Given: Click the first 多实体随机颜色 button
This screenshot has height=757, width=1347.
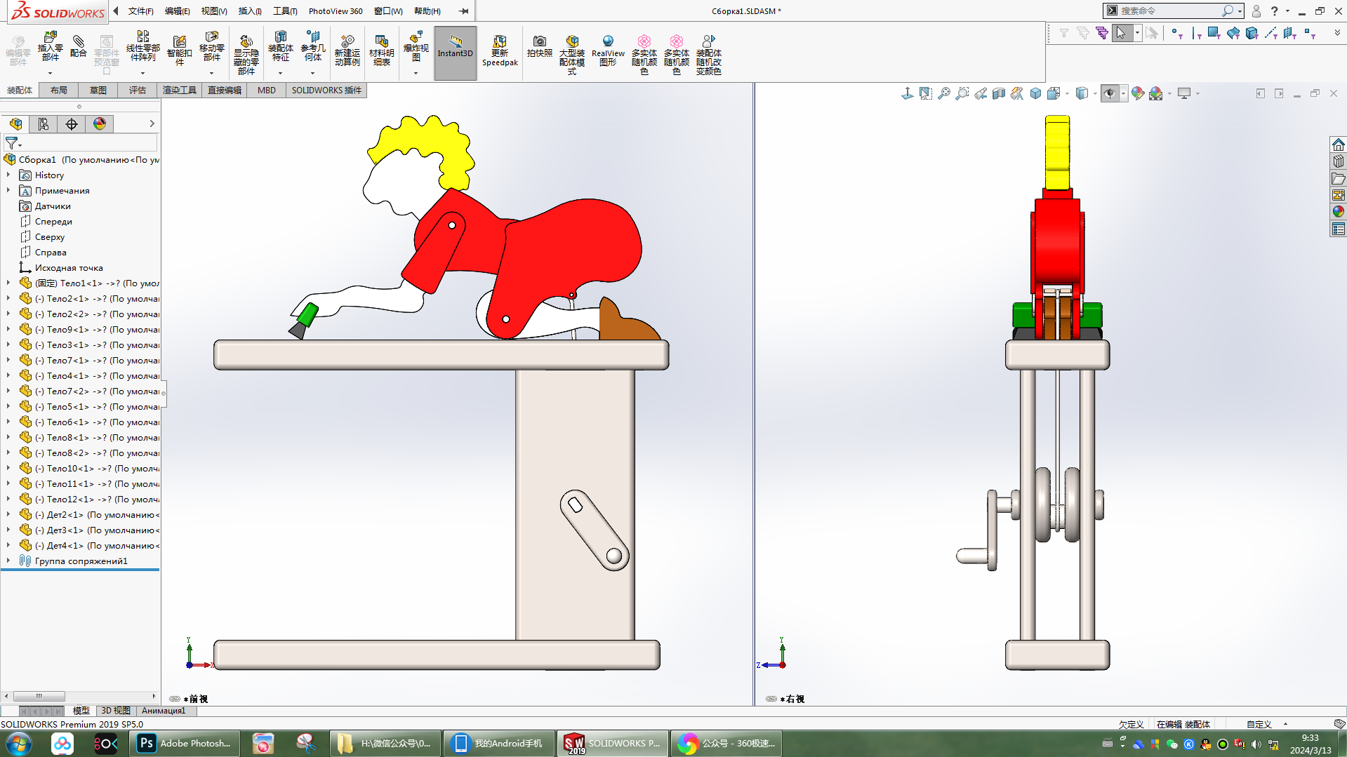Looking at the screenshot, I should pyautogui.click(x=644, y=55).
